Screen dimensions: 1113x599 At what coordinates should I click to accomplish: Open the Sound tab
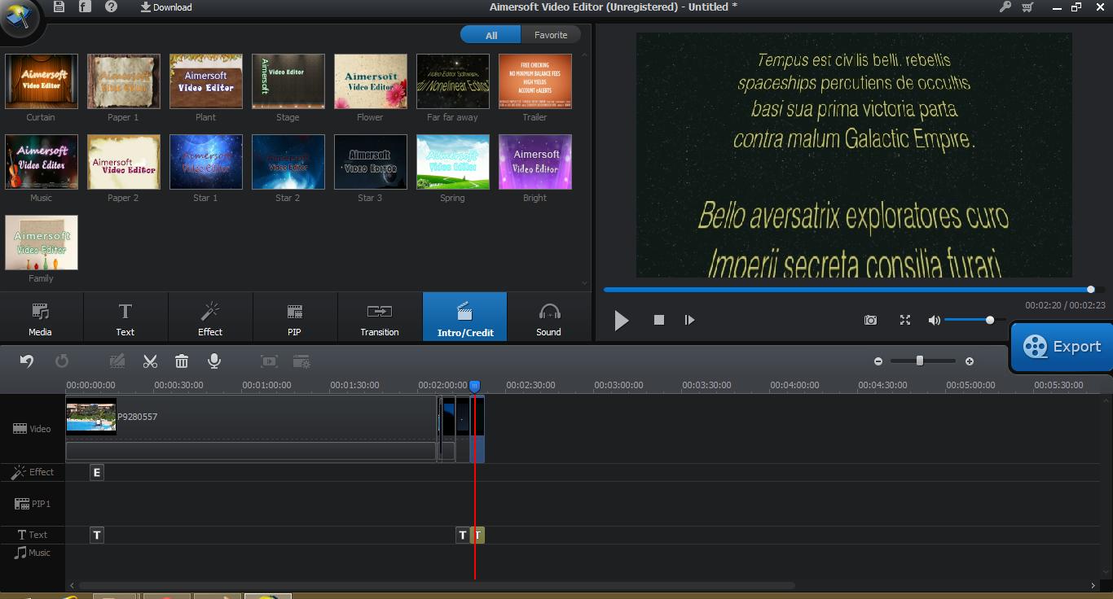[549, 317]
